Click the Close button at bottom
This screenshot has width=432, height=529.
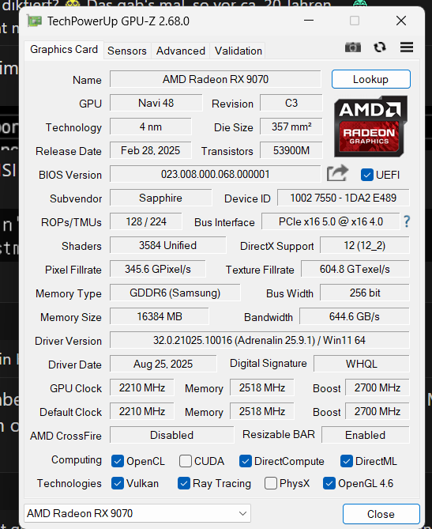381,514
